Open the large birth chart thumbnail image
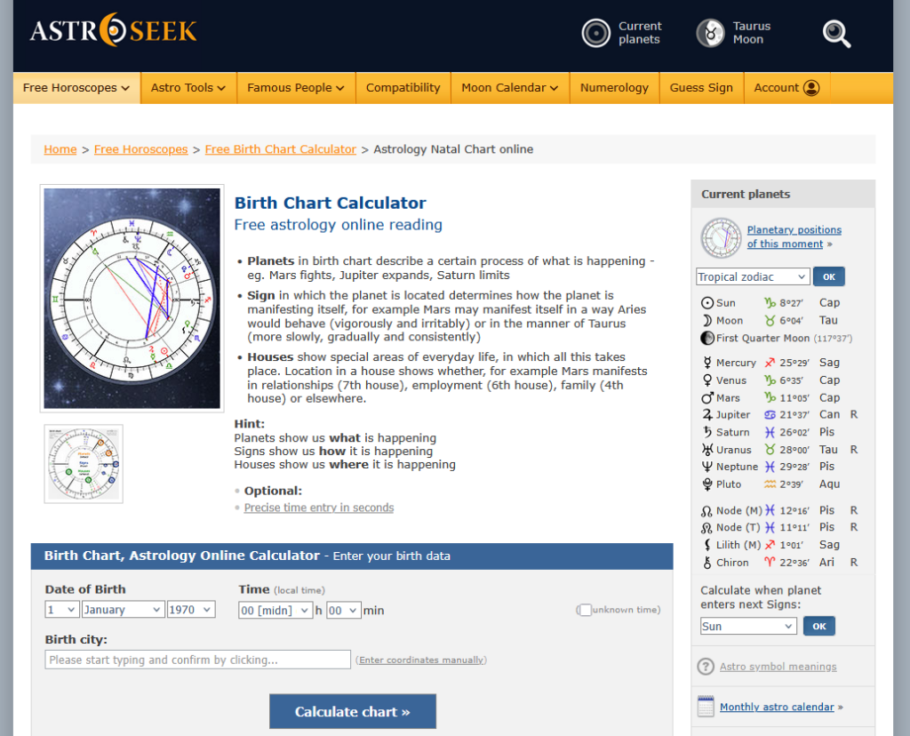Viewport: 910px width, 736px height. point(132,298)
